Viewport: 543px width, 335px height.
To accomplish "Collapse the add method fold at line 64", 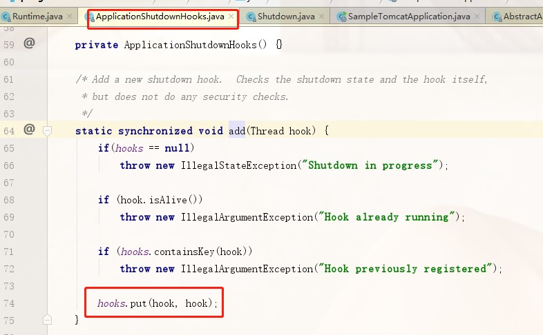I will [x=47, y=130].
